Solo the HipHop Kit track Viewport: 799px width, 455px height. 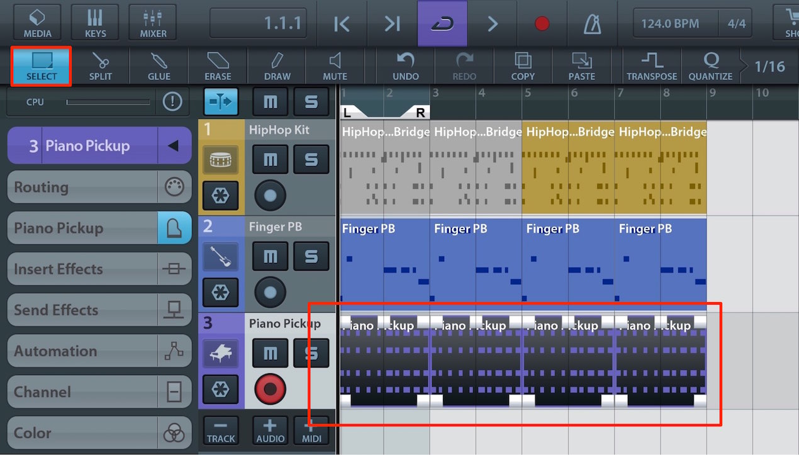pos(311,160)
